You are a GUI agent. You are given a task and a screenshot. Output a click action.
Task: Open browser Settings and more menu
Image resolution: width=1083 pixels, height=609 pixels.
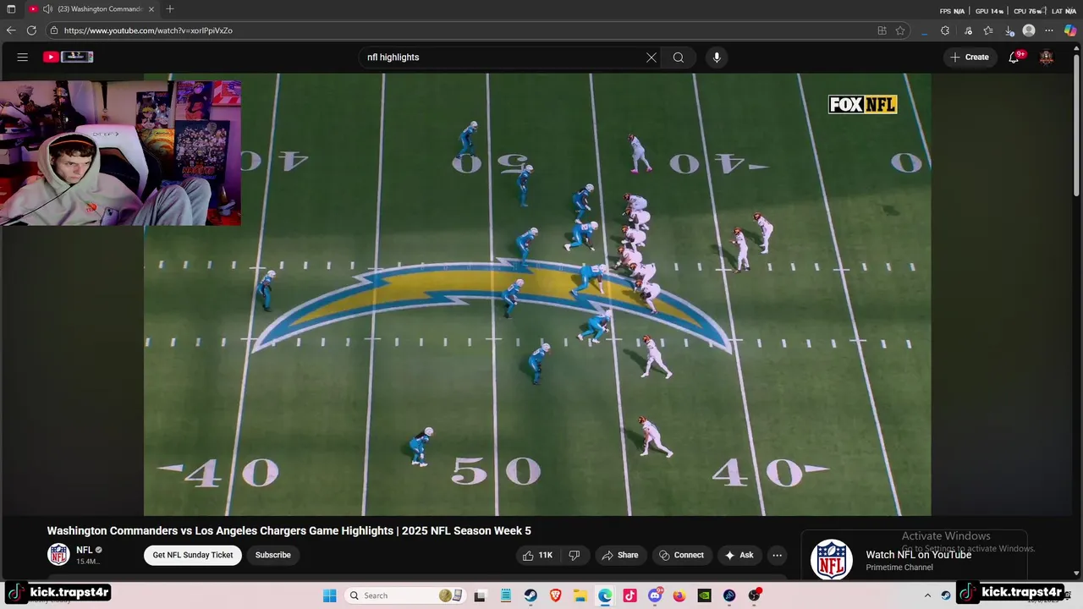(x=1049, y=30)
